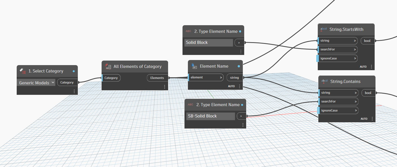Screen dimensions: 397x167
Task: Click inside the Solid Block text input field
Action: (x=209, y=42)
